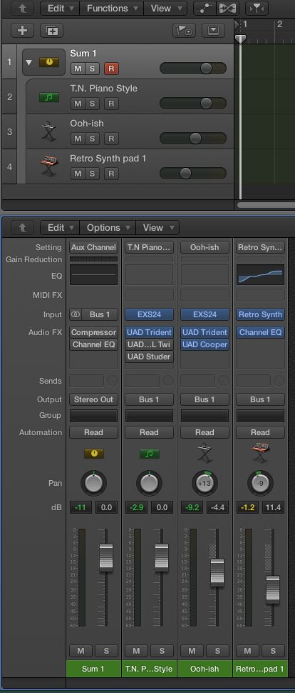Click the automation curve icon in tracks toolbar
The height and width of the screenshot is (693, 295).
click(x=205, y=8)
